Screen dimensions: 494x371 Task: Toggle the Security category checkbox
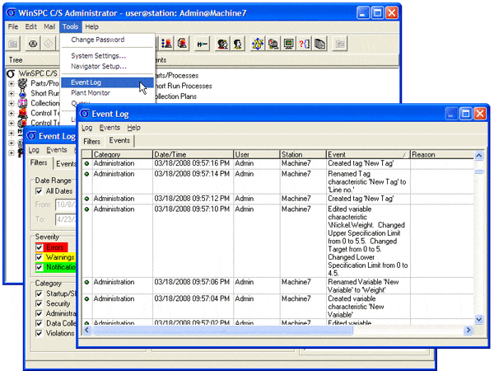pos(39,303)
